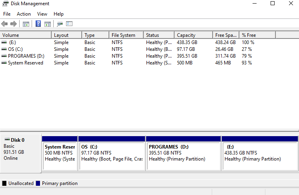Image resolution: width=299 pixels, height=195 pixels.
Task: Click the drive icon beside PROGRAMES (D:)
Action: (x=4, y=56)
